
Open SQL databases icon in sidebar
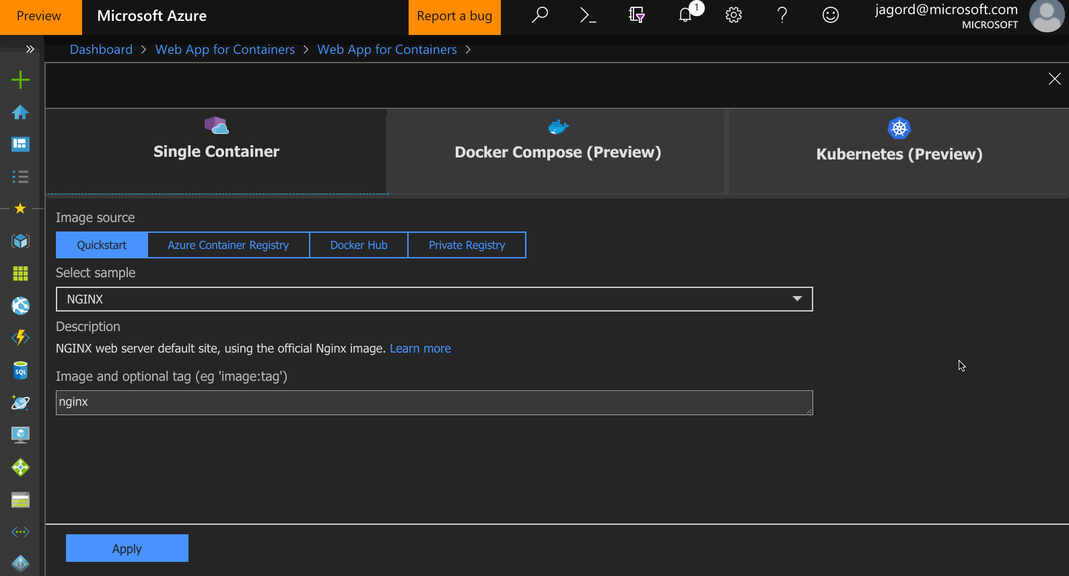pos(20,370)
